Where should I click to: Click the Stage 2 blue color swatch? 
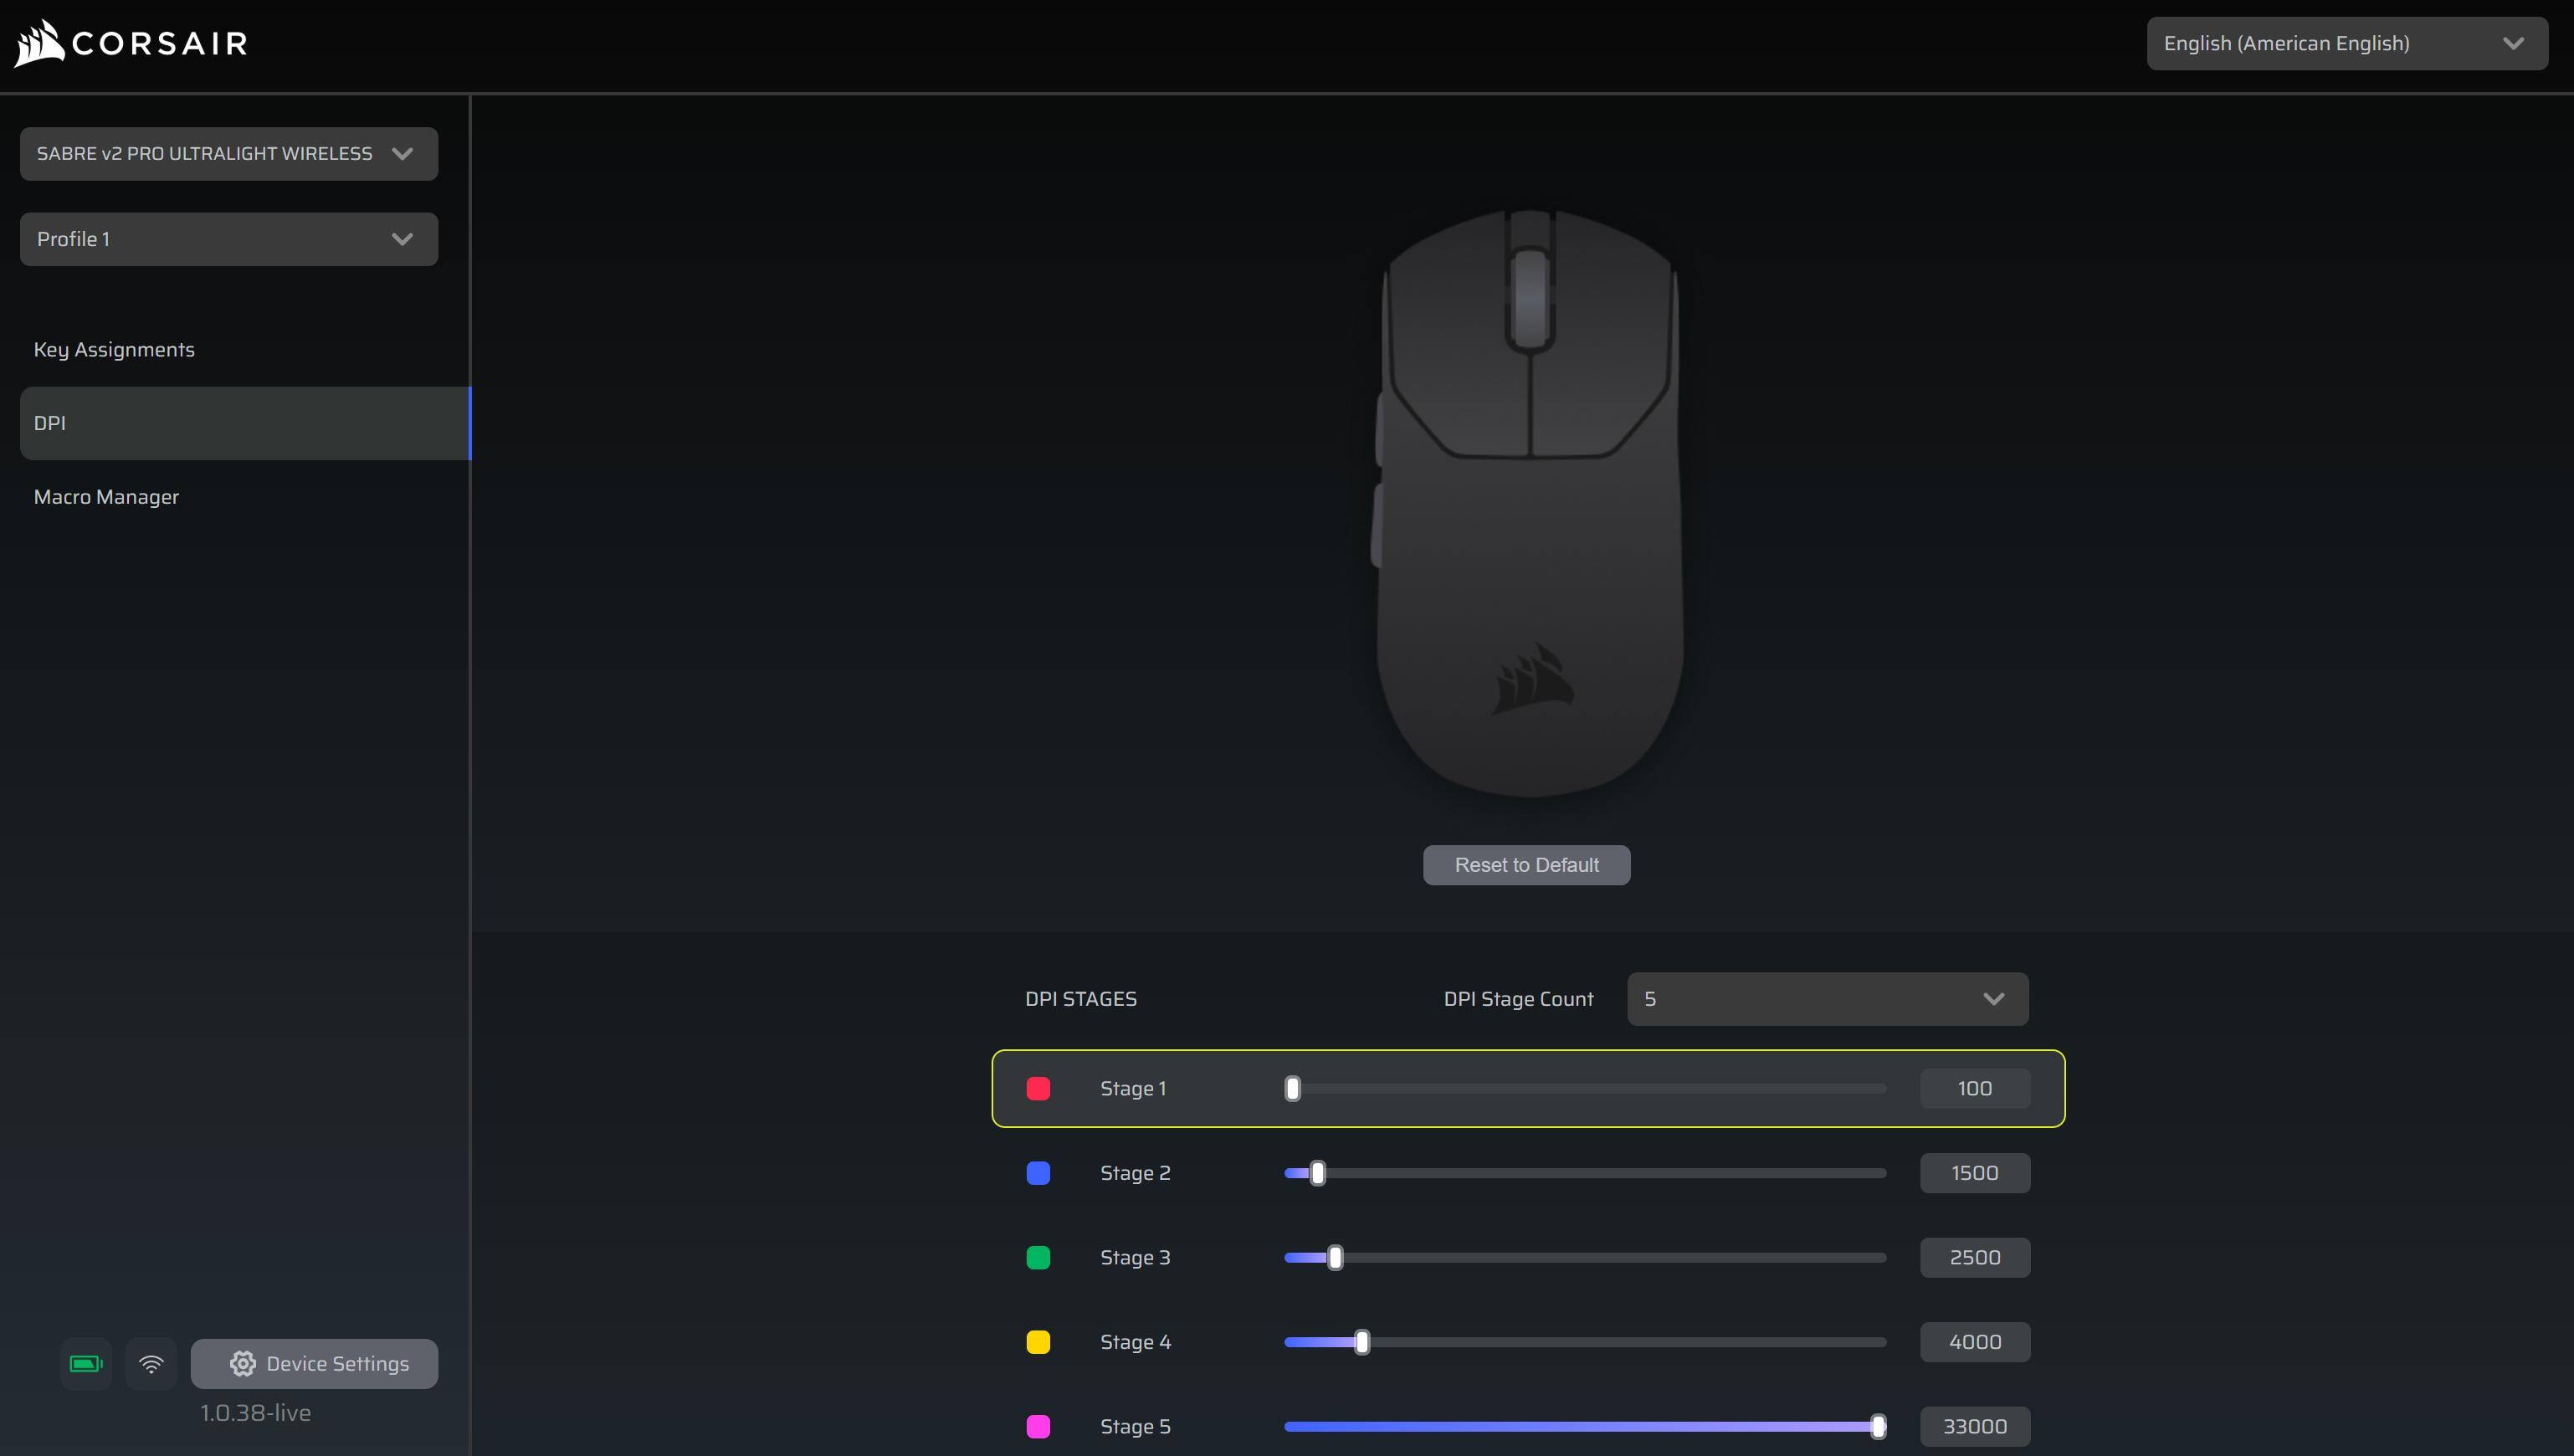(1038, 1173)
